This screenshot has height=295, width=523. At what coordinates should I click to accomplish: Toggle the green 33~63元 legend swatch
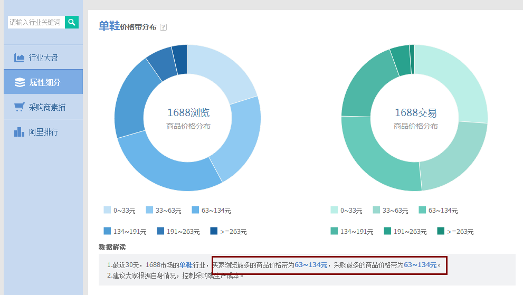coord(377,210)
